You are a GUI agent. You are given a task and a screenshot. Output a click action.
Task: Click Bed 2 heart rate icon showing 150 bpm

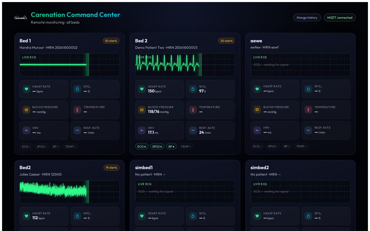point(142,89)
